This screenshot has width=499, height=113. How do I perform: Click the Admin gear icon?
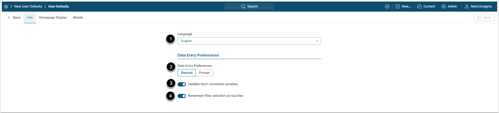click(444, 6)
